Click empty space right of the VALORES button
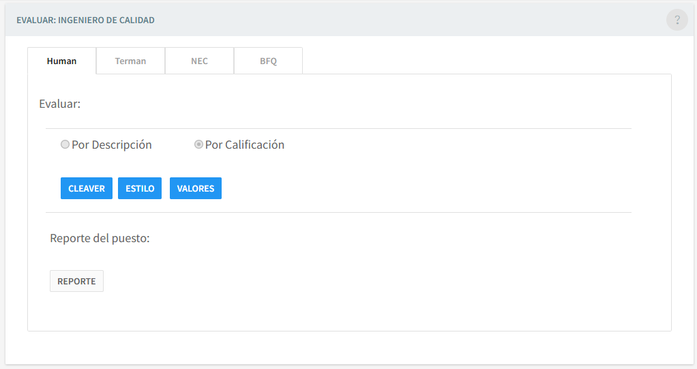The height and width of the screenshot is (369, 697). pos(409,188)
